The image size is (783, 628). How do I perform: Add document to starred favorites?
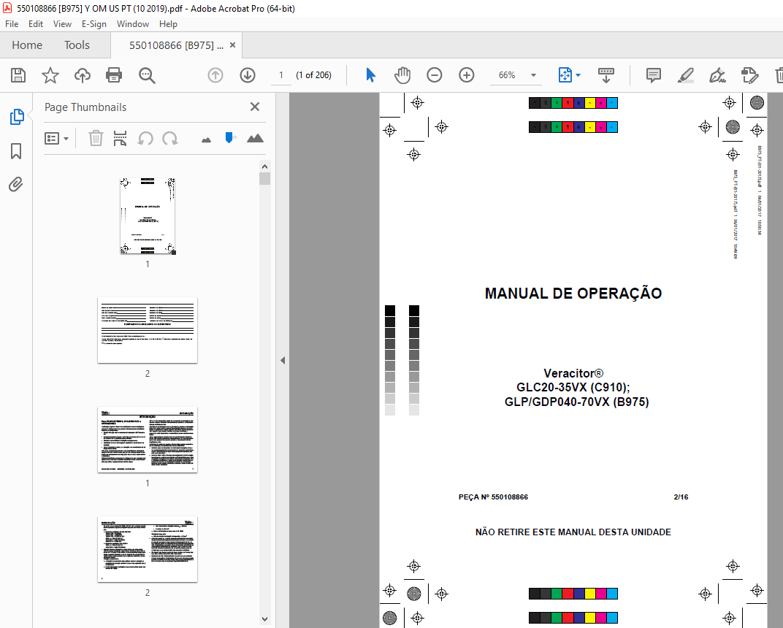click(x=50, y=75)
